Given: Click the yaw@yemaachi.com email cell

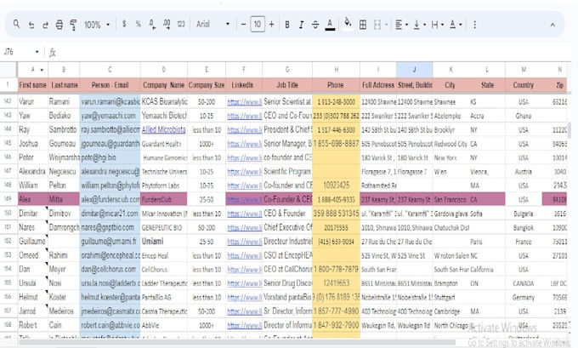Looking at the screenshot, I should pyautogui.click(x=110, y=116).
